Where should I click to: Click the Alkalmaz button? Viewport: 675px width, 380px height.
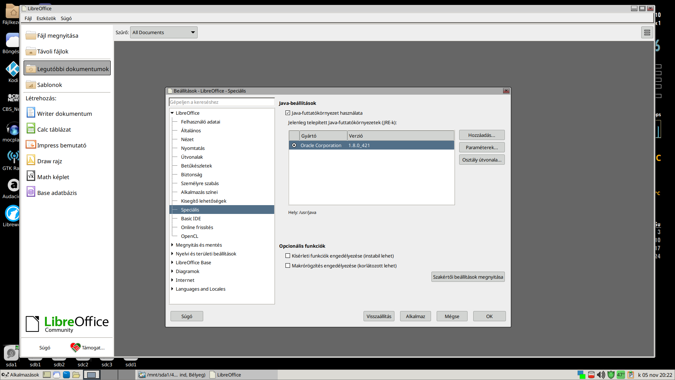(x=415, y=316)
